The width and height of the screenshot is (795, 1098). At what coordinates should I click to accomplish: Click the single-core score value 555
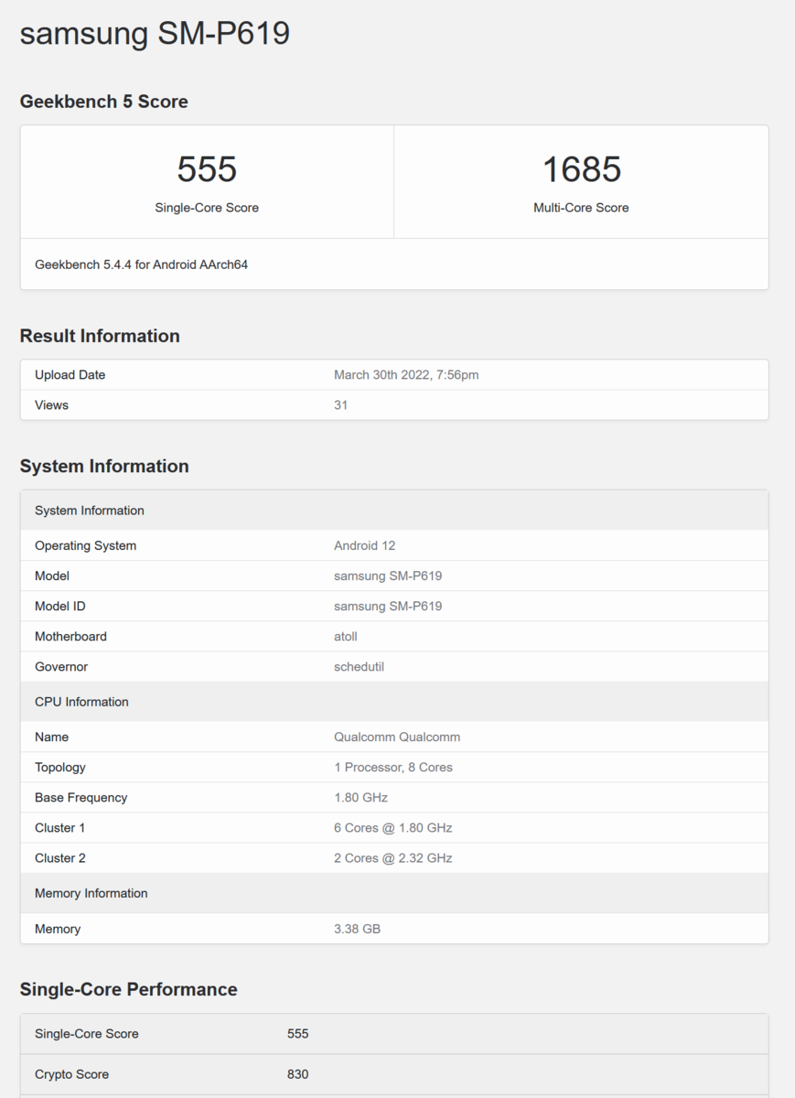[x=207, y=169]
